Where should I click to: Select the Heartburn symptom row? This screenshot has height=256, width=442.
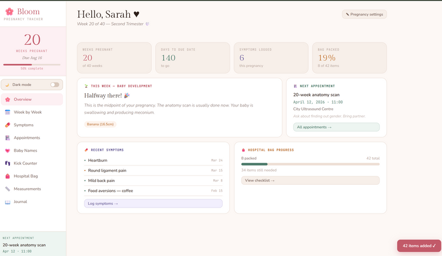click(x=153, y=160)
